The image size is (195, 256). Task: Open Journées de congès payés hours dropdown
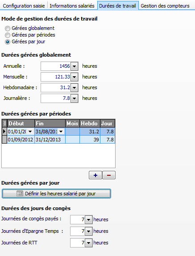(x=89, y=220)
